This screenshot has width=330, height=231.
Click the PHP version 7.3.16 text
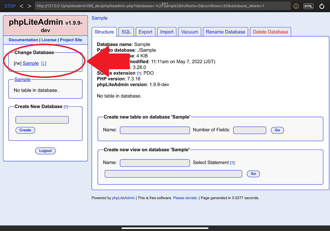[119, 79]
